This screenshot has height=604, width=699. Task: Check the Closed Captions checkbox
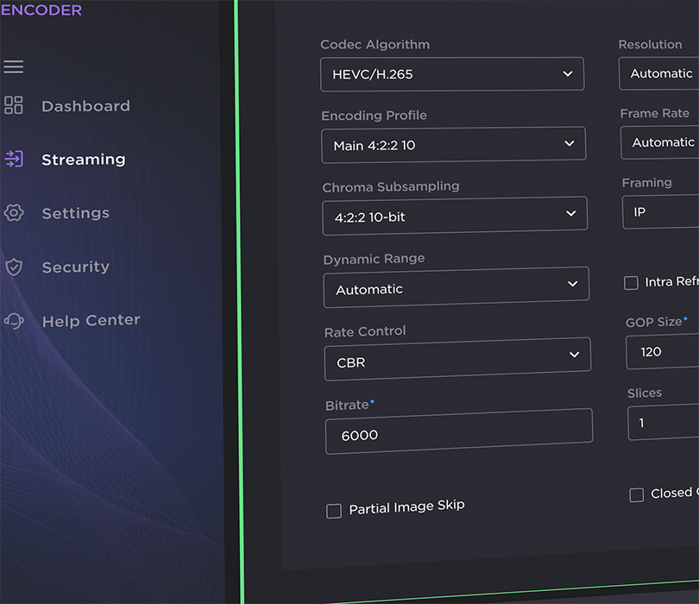(x=637, y=494)
